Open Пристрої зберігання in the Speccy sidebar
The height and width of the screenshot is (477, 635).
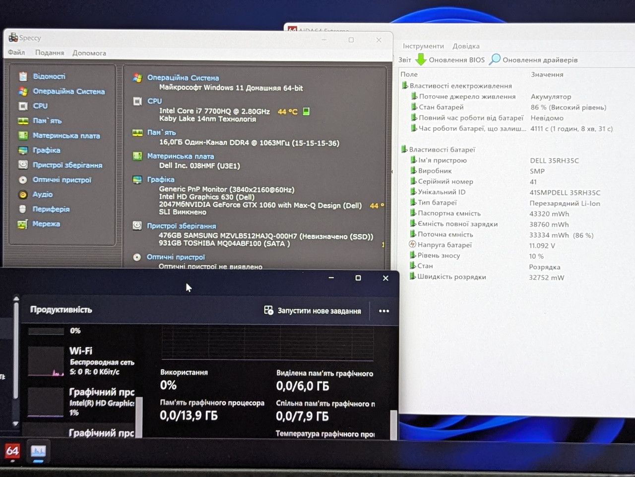pos(67,165)
